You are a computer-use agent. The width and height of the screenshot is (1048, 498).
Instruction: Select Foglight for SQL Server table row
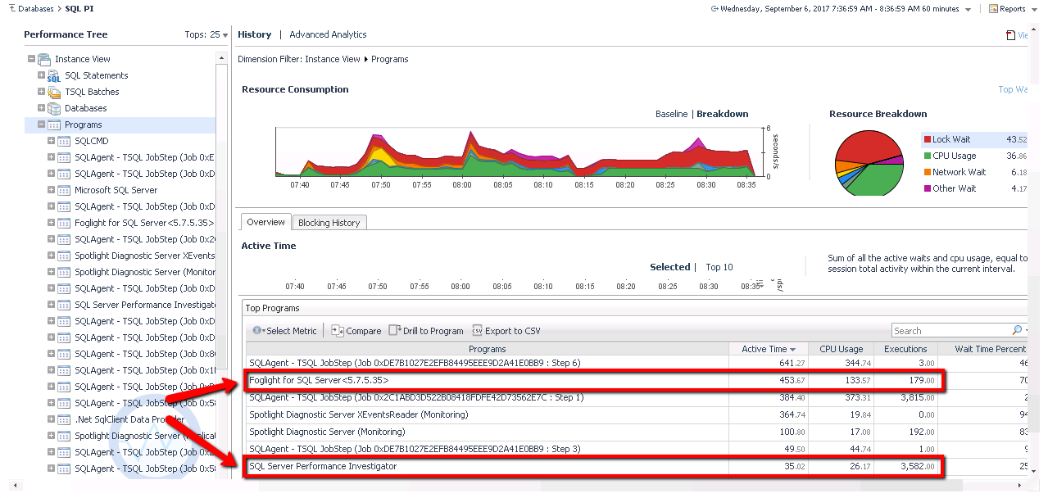click(x=636, y=380)
